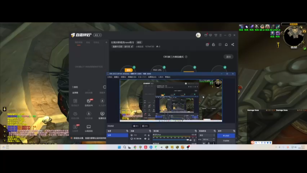Click the 修改 button next to the stream title

(139, 42)
